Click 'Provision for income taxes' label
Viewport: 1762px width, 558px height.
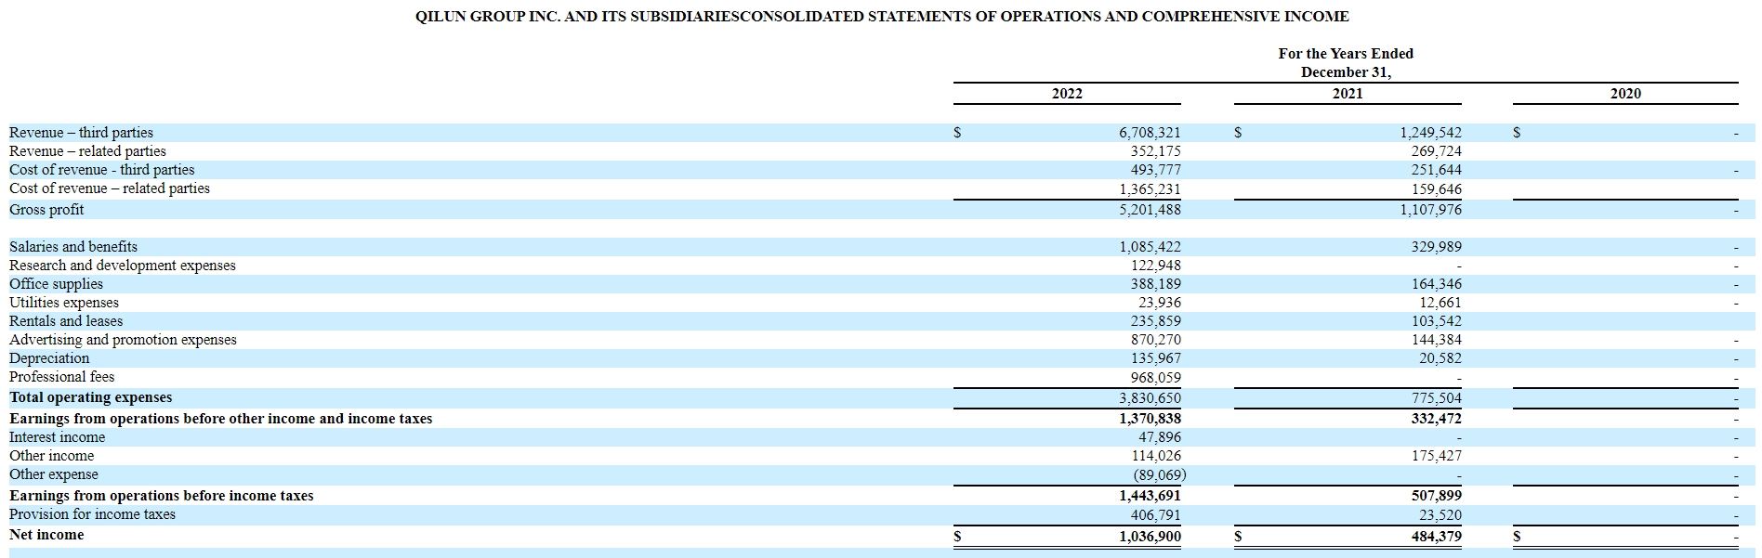92,514
